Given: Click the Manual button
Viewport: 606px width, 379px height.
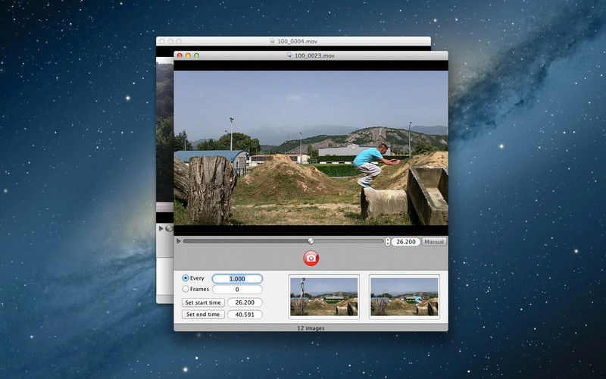Looking at the screenshot, I should (433, 242).
